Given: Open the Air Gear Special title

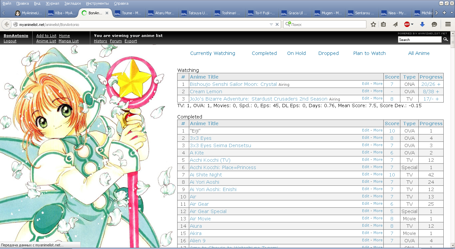Looking at the screenshot, I should click(x=208, y=211).
